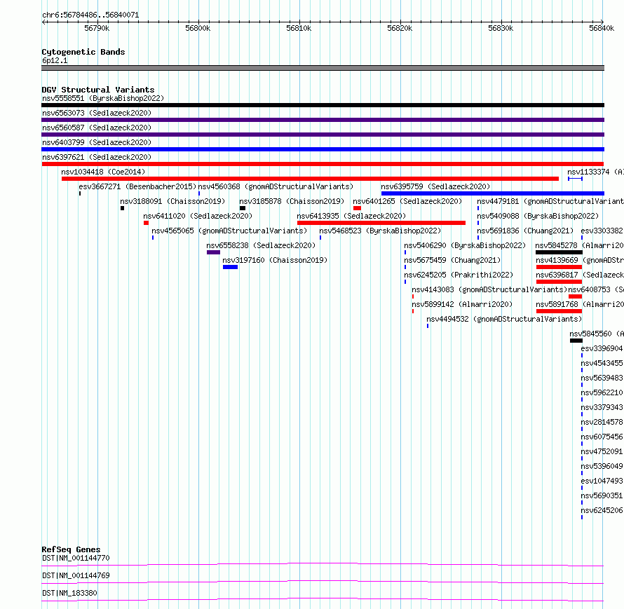The width and height of the screenshot is (624, 609).
Task: Click the black nsv5845278 variant bar
Action: tap(559, 252)
